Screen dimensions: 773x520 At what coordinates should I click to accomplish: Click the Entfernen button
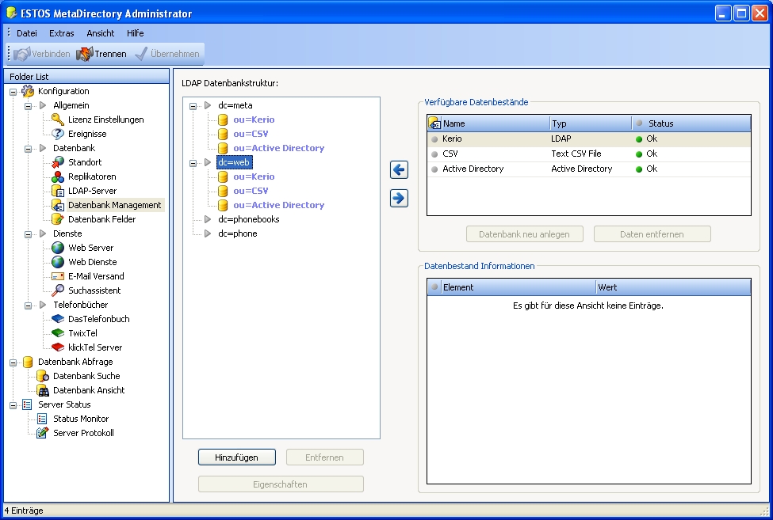pos(324,457)
